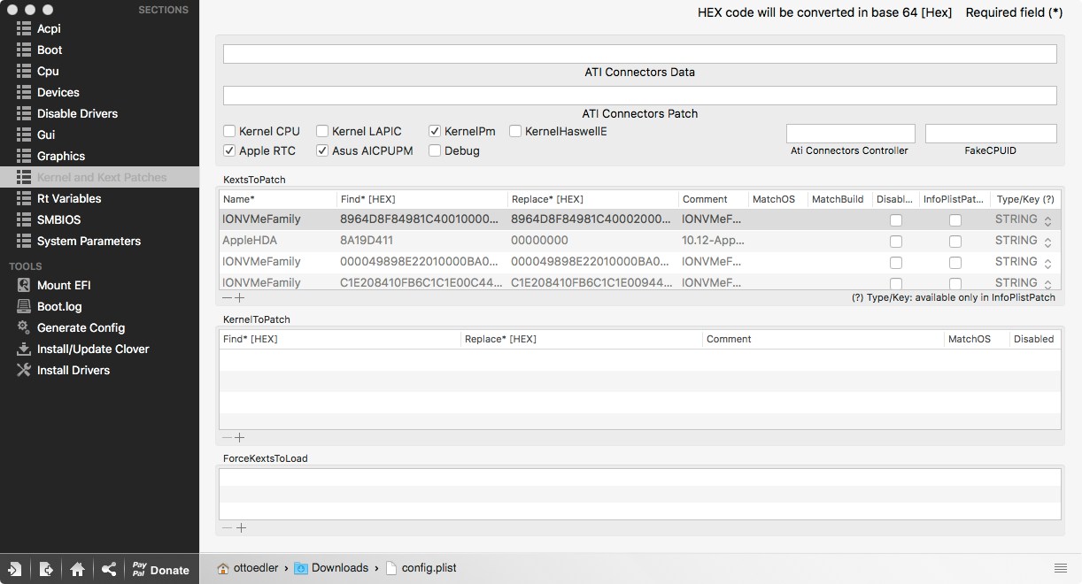Check Disabled box for 8964D8F8 IONVMeFamily patch
The image size is (1082, 584).
coord(896,219)
